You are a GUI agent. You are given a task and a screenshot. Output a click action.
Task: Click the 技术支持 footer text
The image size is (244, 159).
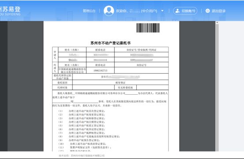(x=82, y=155)
